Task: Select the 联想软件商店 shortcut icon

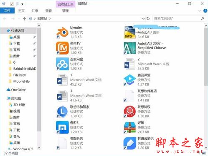Action: [x=129, y=96]
